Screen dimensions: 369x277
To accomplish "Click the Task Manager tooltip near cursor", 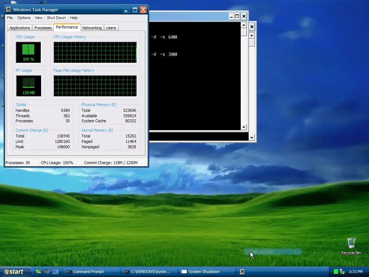I will coord(273,251).
